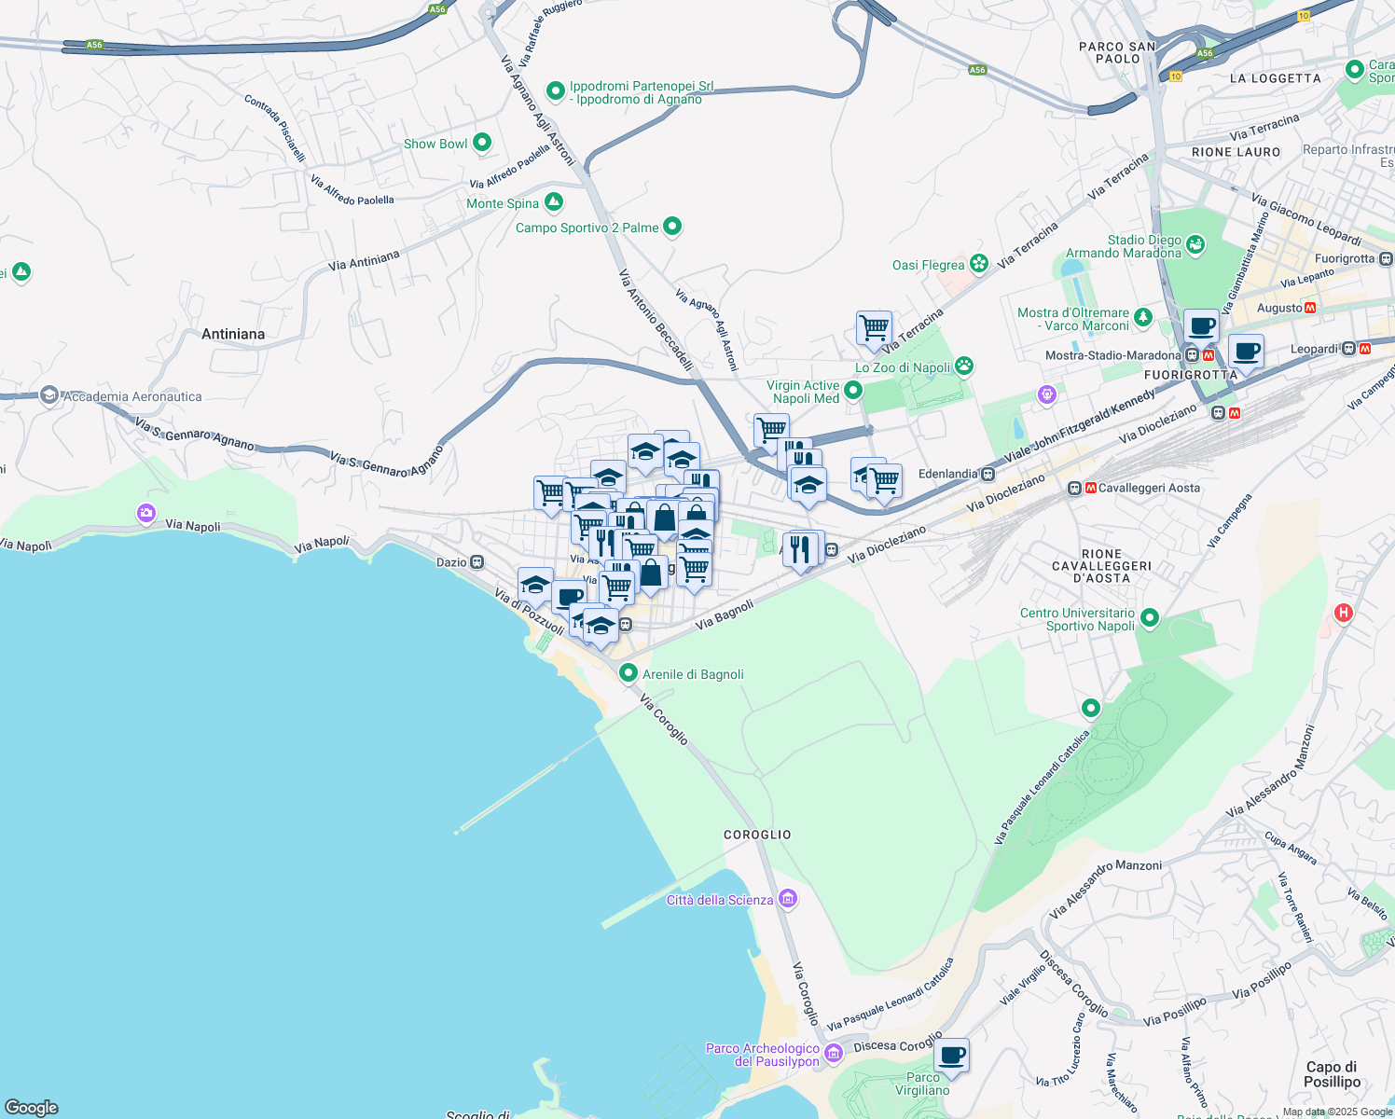Select the RIONE CAVALLEGGERI D'AOSTA label
The image size is (1395, 1119).
tap(1101, 566)
